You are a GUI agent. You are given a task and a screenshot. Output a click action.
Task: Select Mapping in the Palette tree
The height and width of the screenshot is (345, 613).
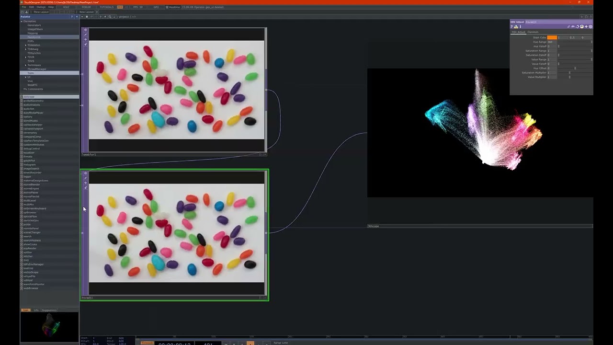point(33,33)
